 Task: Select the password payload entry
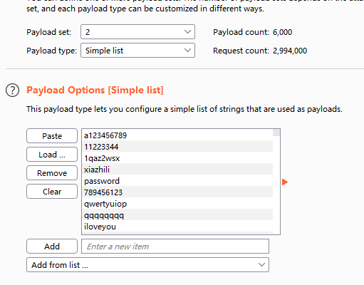177,181
